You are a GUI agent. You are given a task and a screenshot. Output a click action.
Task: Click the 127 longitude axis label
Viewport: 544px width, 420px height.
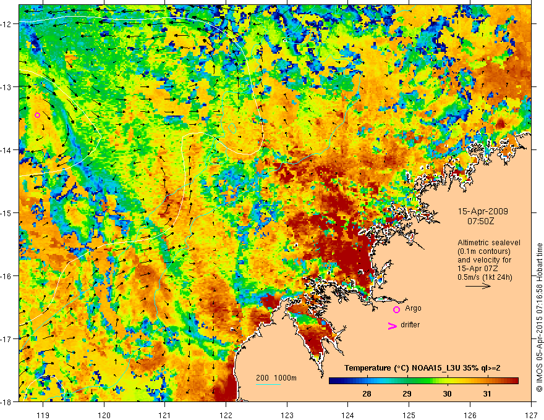click(x=531, y=416)
